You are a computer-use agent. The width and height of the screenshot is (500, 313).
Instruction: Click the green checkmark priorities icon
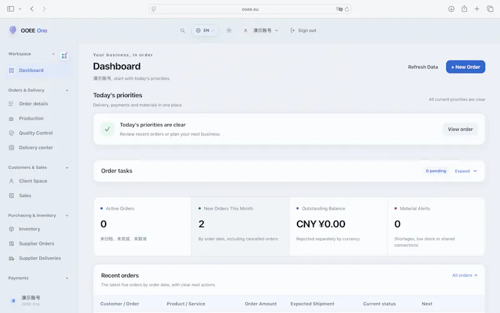tap(107, 130)
